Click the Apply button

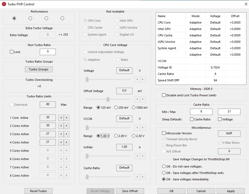click(231, 191)
